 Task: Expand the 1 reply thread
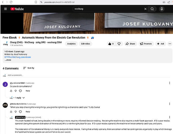(17, 98)
